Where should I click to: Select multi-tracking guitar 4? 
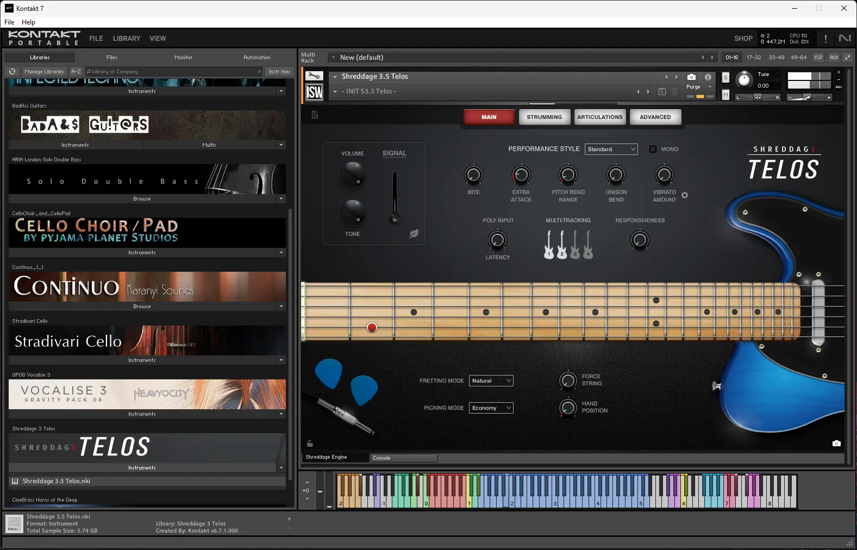coord(588,245)
